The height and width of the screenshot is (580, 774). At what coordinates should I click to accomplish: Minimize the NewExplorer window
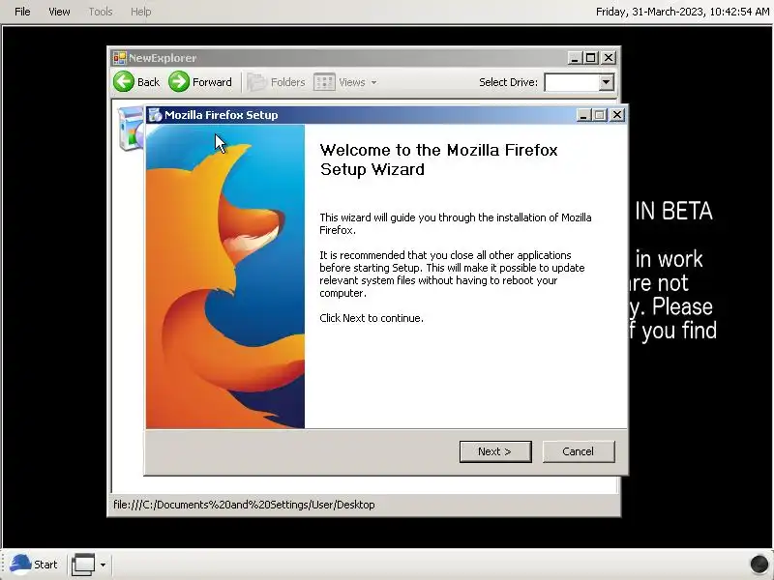tap(574, 58)
